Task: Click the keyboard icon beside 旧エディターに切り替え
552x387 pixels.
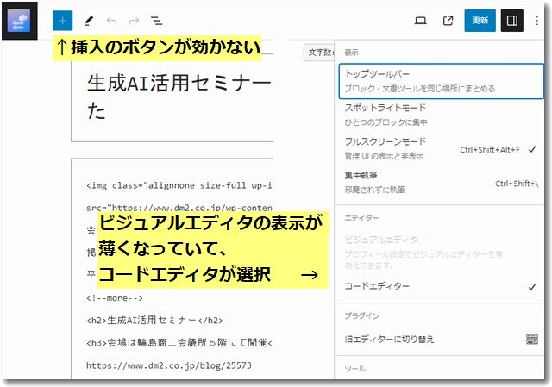Action: point(531,340)
